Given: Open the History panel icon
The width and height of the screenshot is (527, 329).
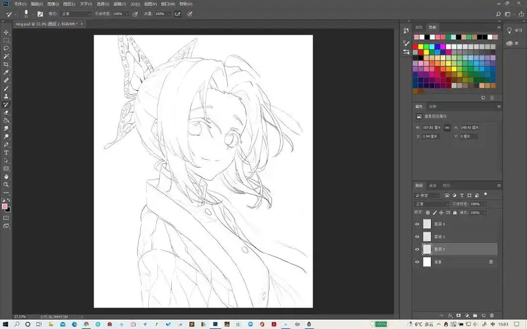Looking at the screenshot, I should (x=406, y=30).
